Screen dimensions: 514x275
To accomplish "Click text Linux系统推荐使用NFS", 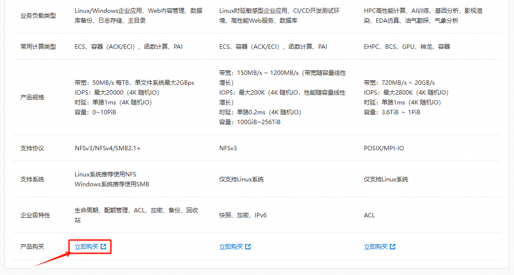I will tap(105, 174).
